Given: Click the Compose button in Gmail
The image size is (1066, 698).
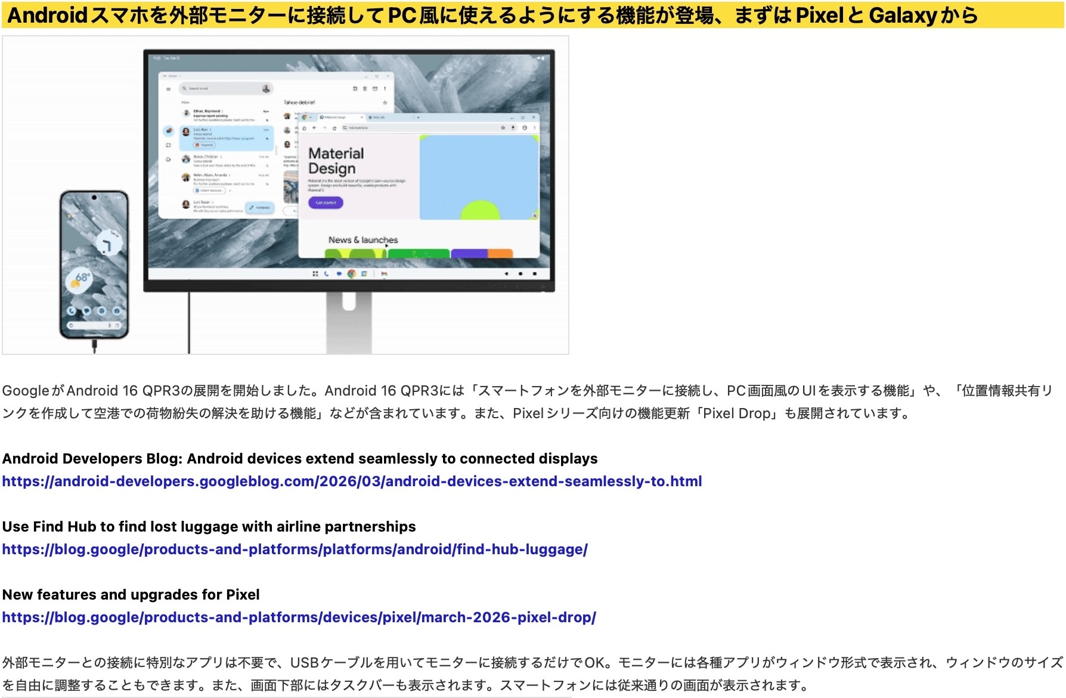Looking at the screenshot, I should click(260, 208).
